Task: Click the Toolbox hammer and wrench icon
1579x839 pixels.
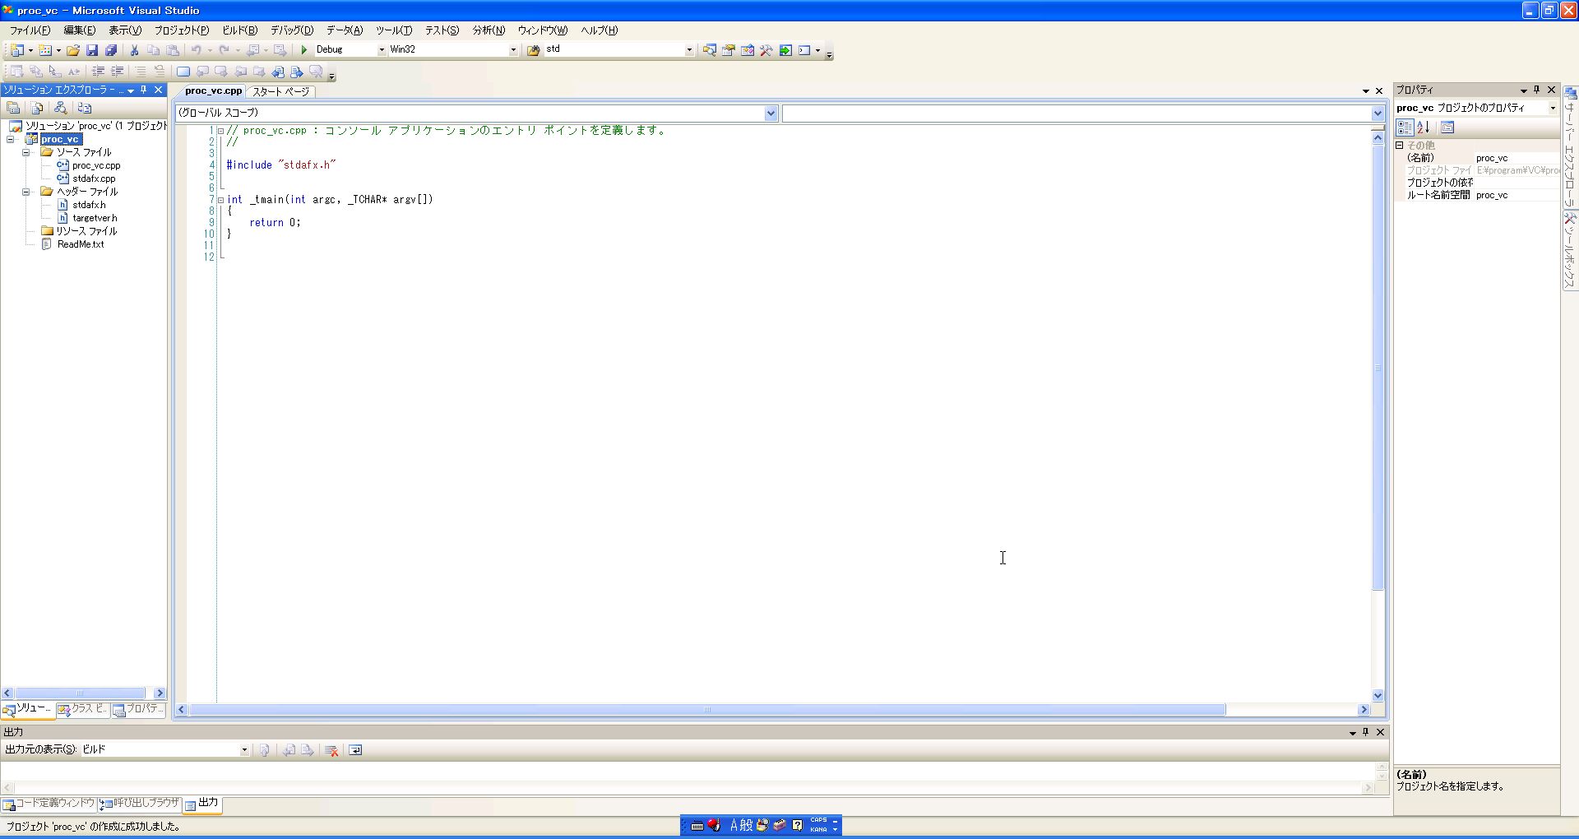Action: pyautogui.click(x=766, y=50)
